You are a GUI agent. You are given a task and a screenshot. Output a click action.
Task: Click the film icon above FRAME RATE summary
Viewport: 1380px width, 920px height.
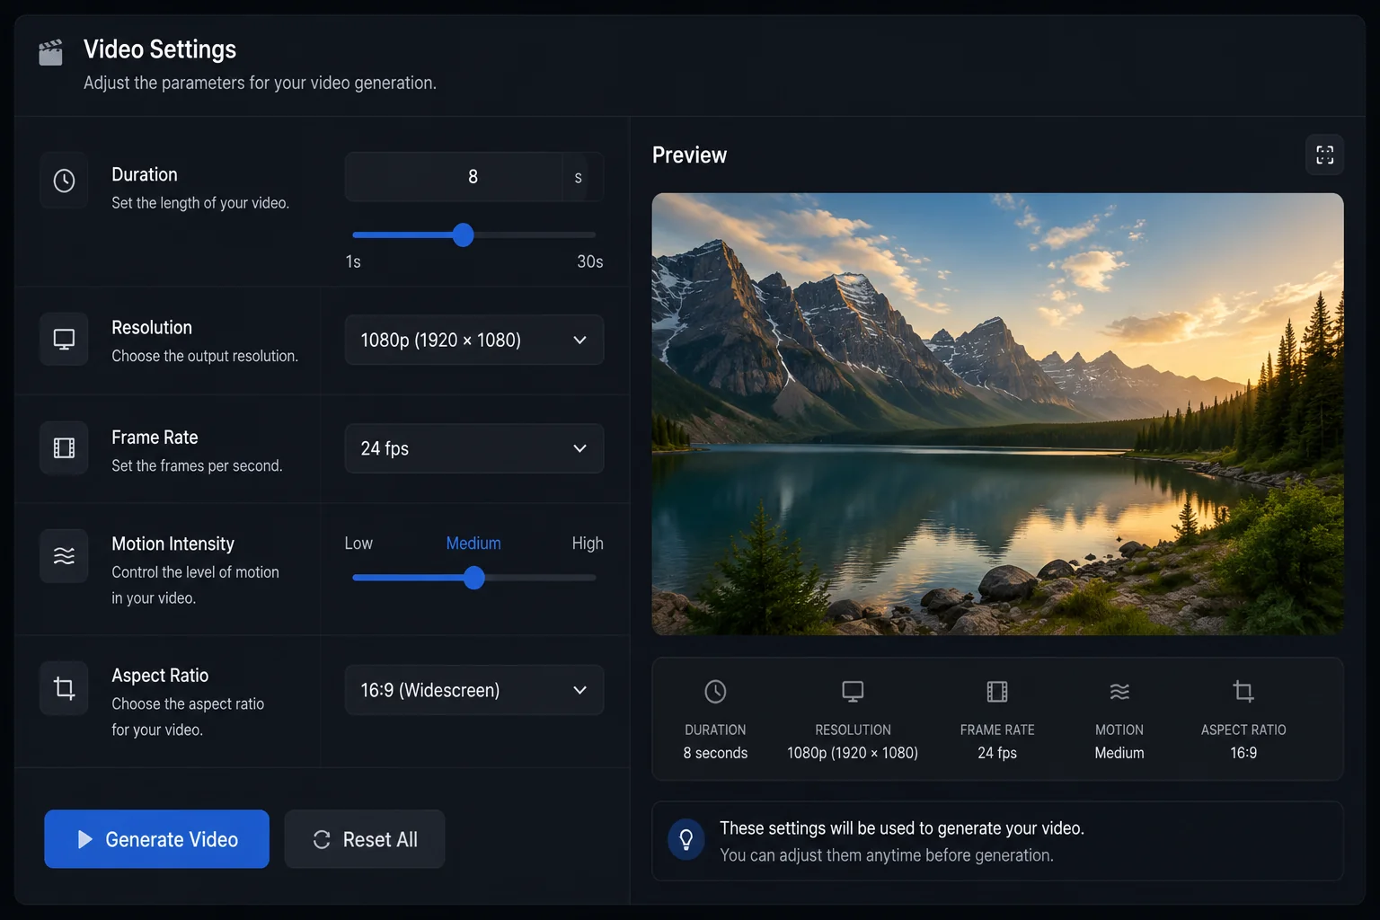click(x=997, y=691)
